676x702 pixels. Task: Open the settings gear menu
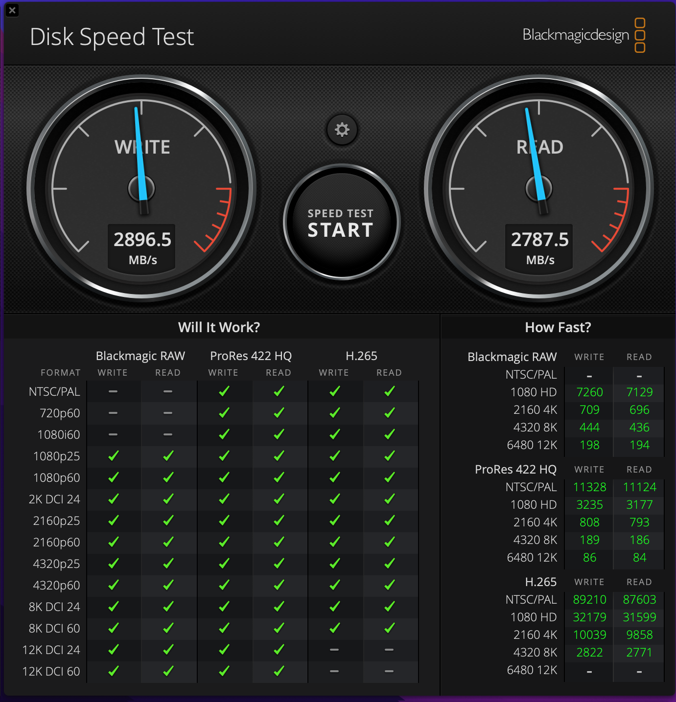342,129
